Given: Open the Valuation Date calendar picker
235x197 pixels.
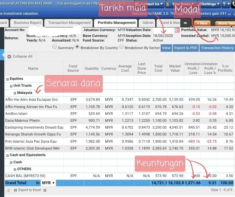Looking at the screenshot, I should pyautogui.click(x=177, y=30).
